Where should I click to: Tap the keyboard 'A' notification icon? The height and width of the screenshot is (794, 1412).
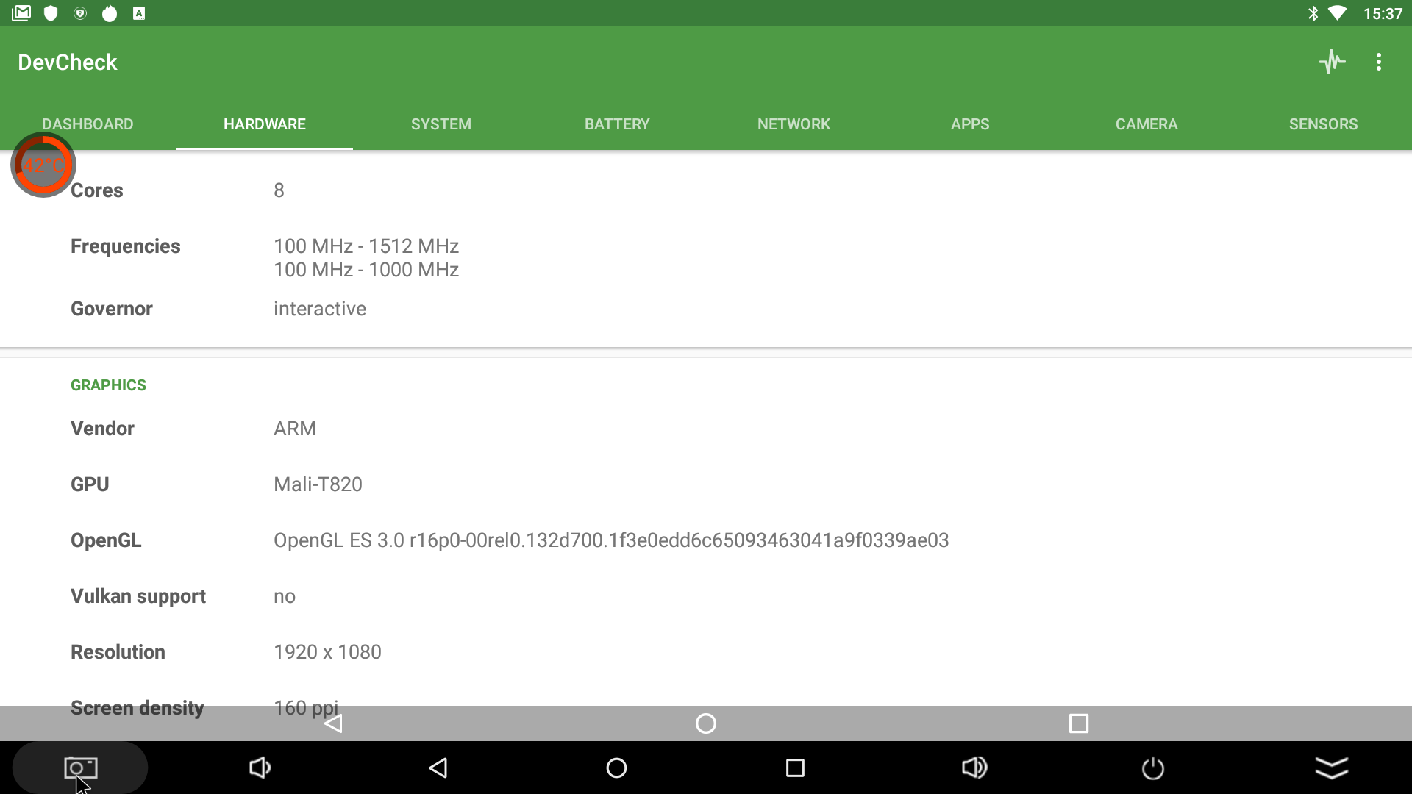pos(139,13)
